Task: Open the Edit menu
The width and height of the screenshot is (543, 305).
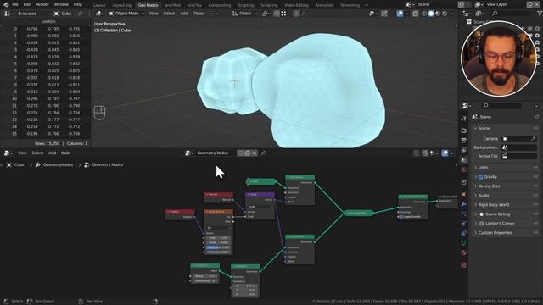Action: [27, 4]
